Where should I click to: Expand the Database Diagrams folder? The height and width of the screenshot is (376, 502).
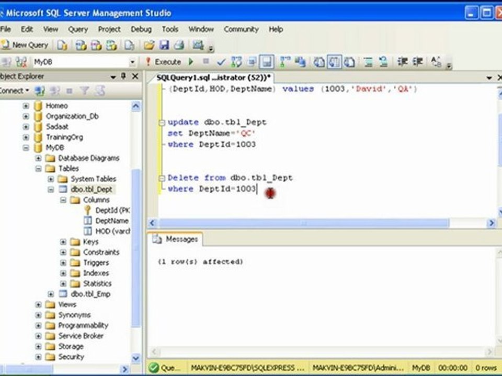coord(38,158)
